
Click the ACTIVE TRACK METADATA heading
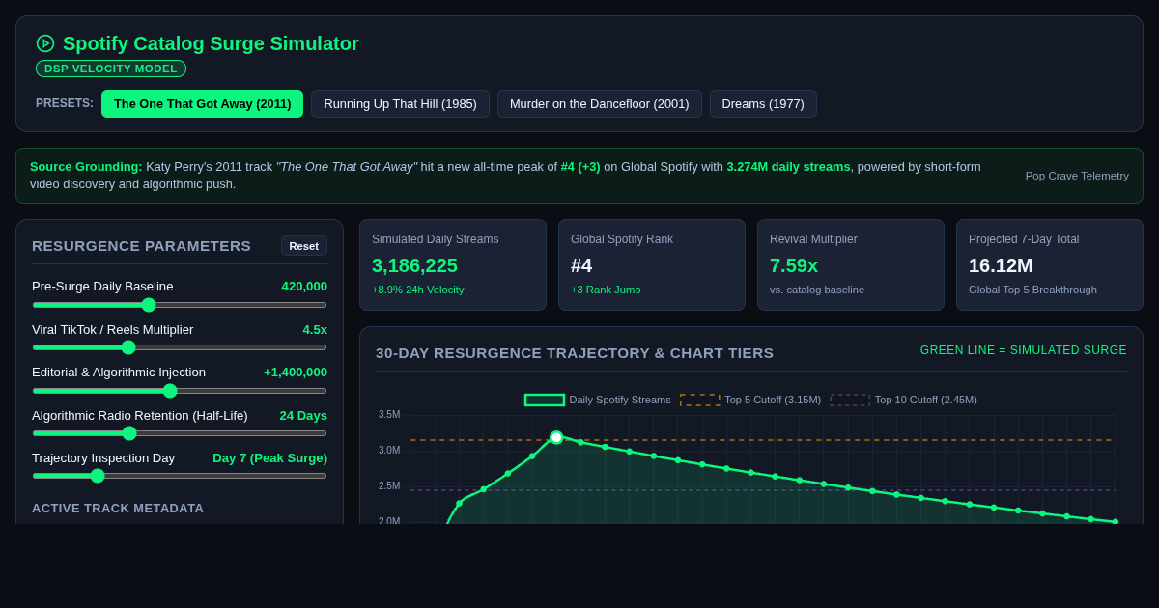point(118,508)
